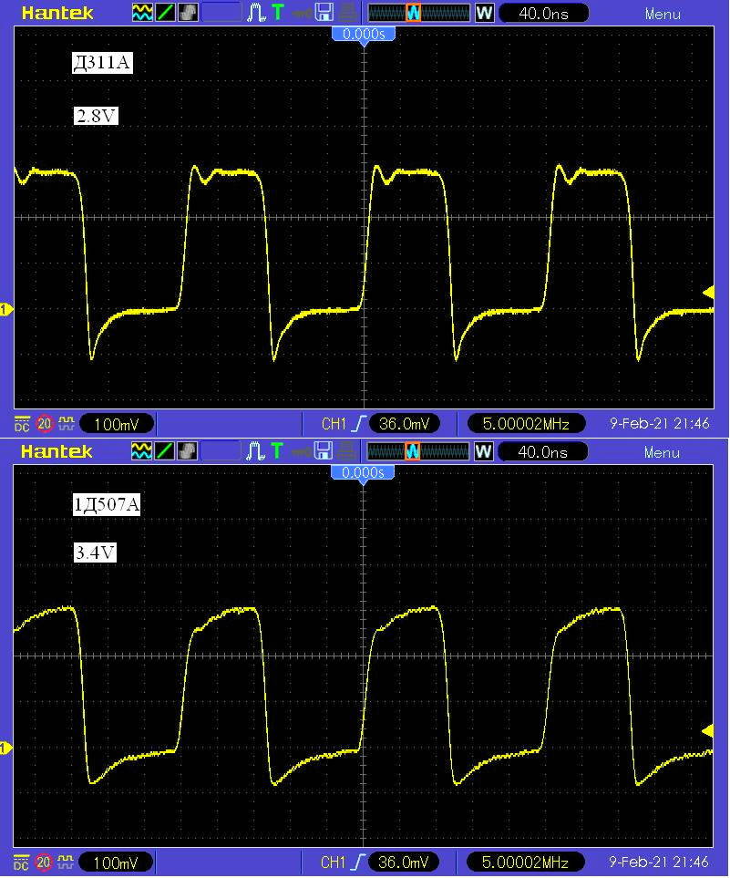Click the floppy disk save icon in the 1Д507А capture
Screen dimensions: 730x878
(324, 450)
